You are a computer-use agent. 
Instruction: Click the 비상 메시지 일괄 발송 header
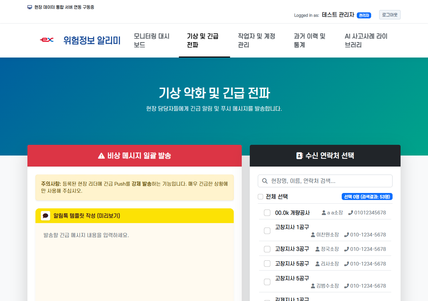[134, 156]
